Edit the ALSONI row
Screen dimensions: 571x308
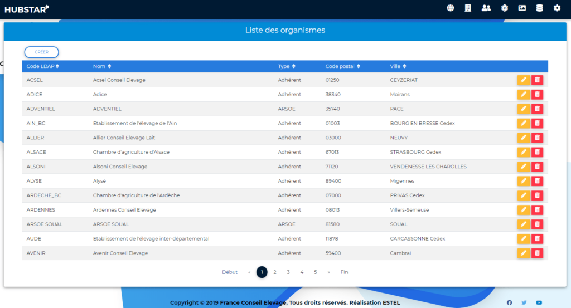(524, 167)
